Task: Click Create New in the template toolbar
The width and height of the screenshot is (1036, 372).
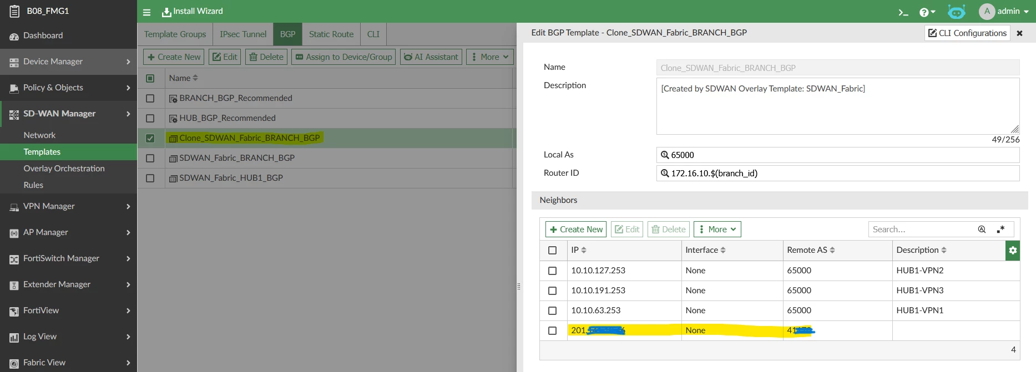Action: (174, 57)
